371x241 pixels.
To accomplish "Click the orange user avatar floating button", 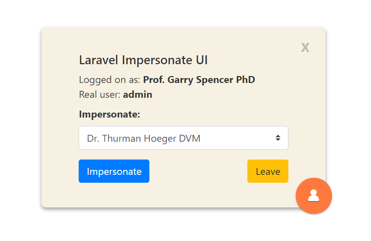I will click(x=314, y=196).
